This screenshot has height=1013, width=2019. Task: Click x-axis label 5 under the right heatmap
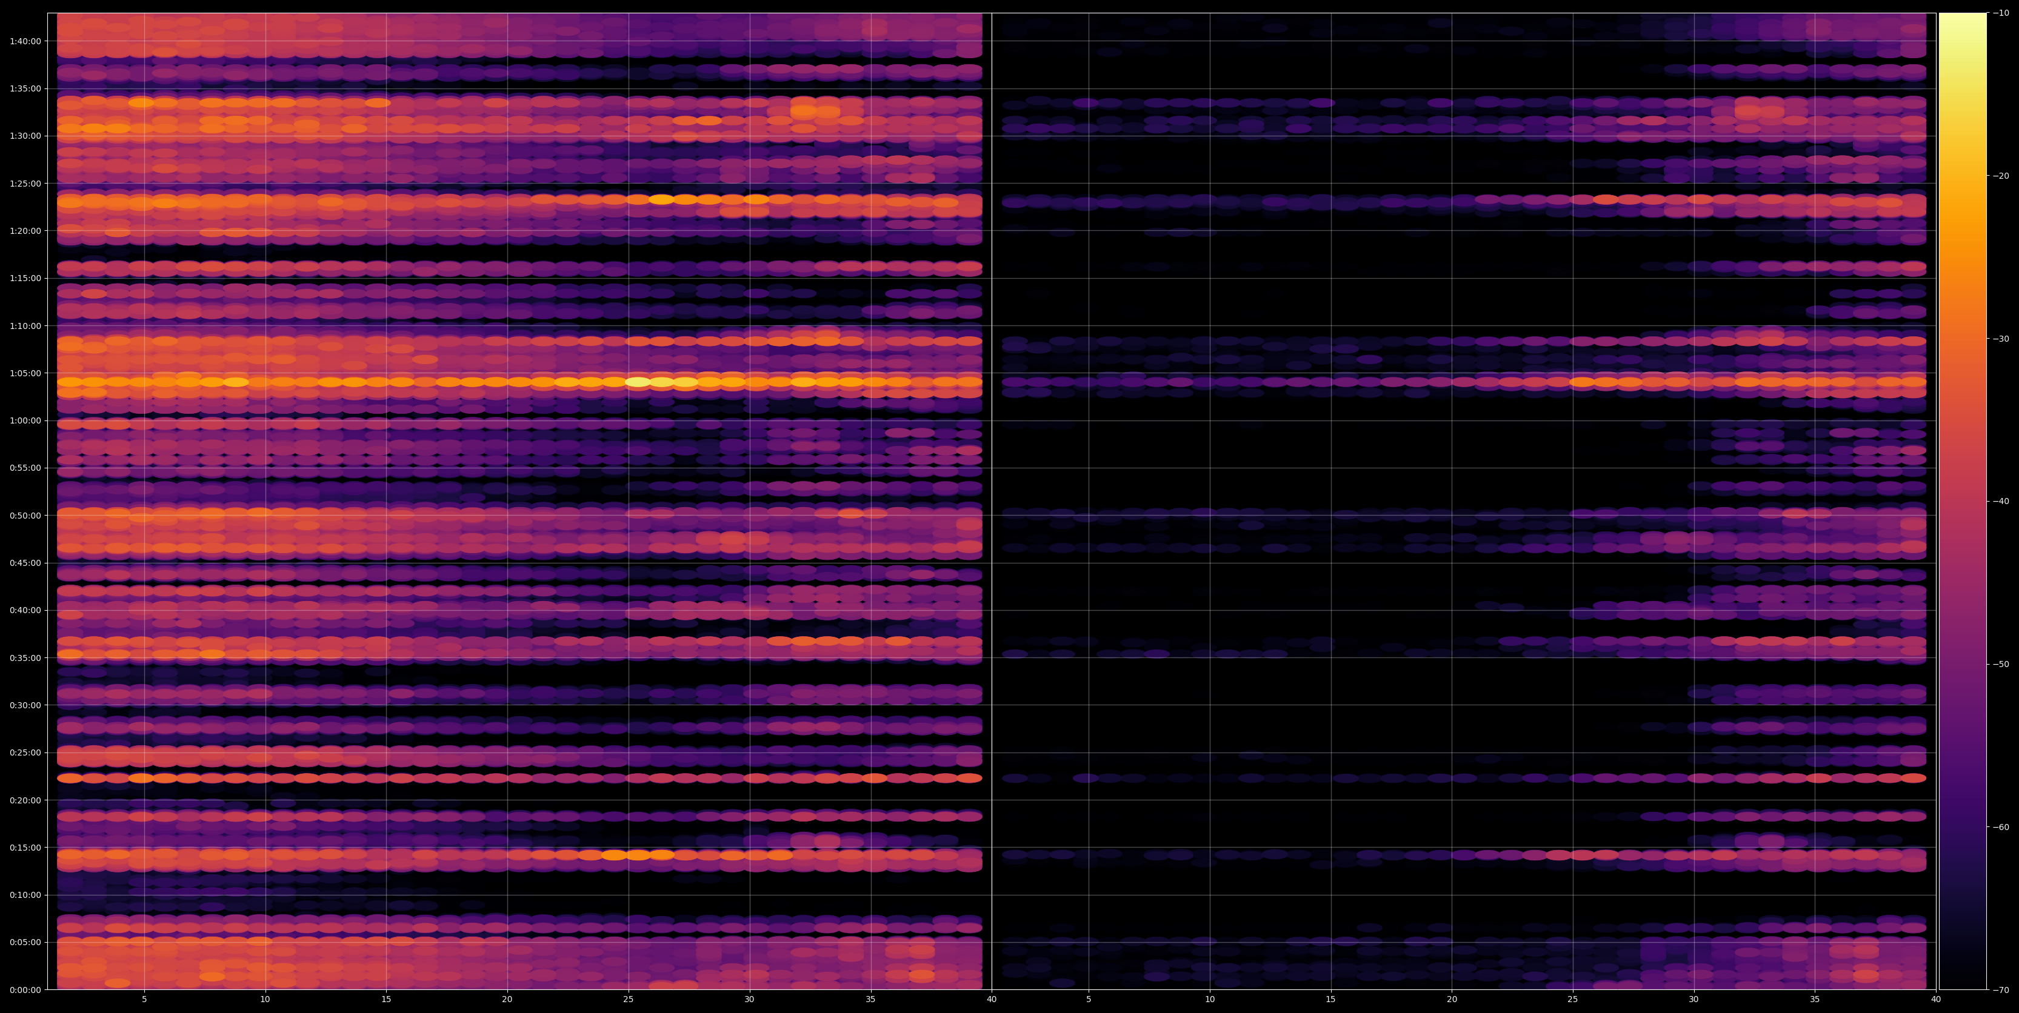point(1089,999)
